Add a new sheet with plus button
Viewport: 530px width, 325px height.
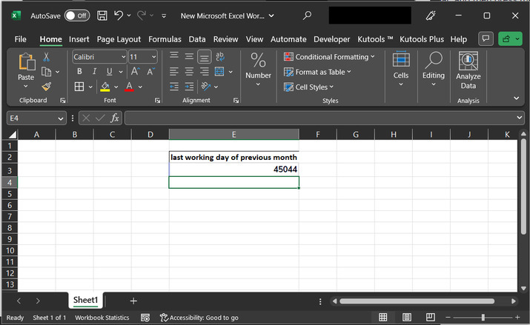pos(133,301)
